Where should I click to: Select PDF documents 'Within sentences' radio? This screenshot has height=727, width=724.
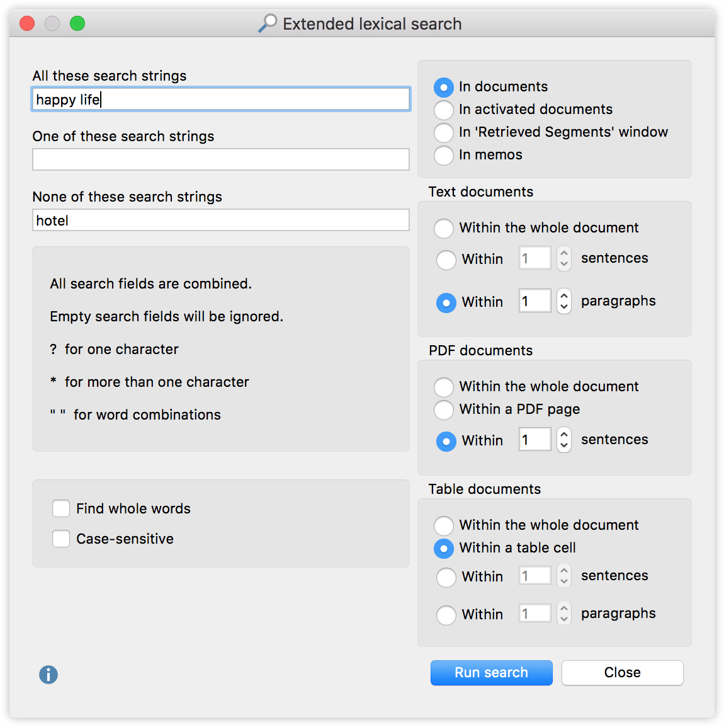click(x=446, y=442)
